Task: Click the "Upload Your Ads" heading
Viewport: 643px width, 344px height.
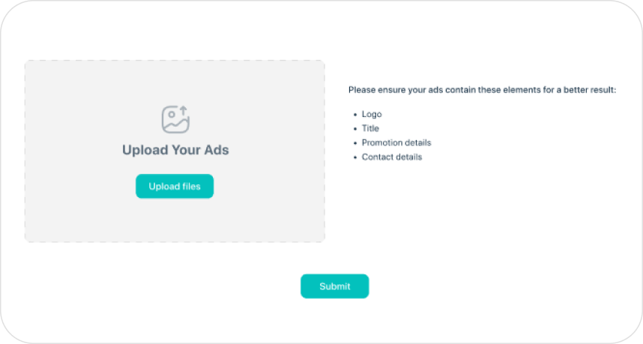Action: point(175,150)
